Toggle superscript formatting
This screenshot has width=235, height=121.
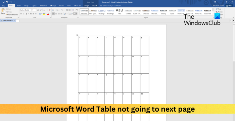36,14
